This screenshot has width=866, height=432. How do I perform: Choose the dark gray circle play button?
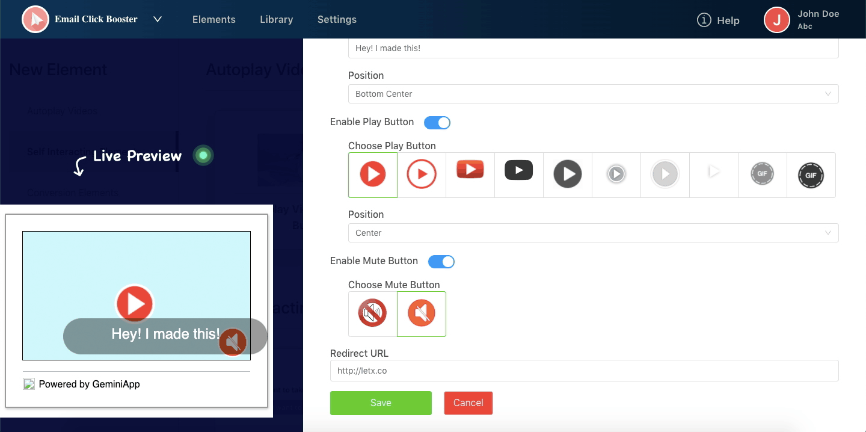pos(568,175)
